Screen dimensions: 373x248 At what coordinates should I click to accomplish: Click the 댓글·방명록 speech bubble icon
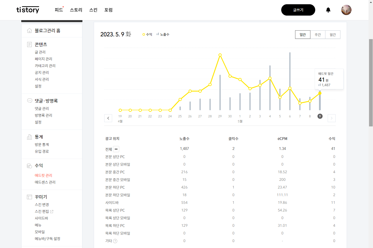click(29, 100)
